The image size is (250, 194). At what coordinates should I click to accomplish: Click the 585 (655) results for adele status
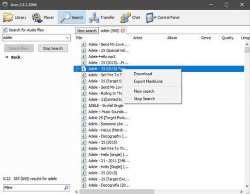coord(35,179)
